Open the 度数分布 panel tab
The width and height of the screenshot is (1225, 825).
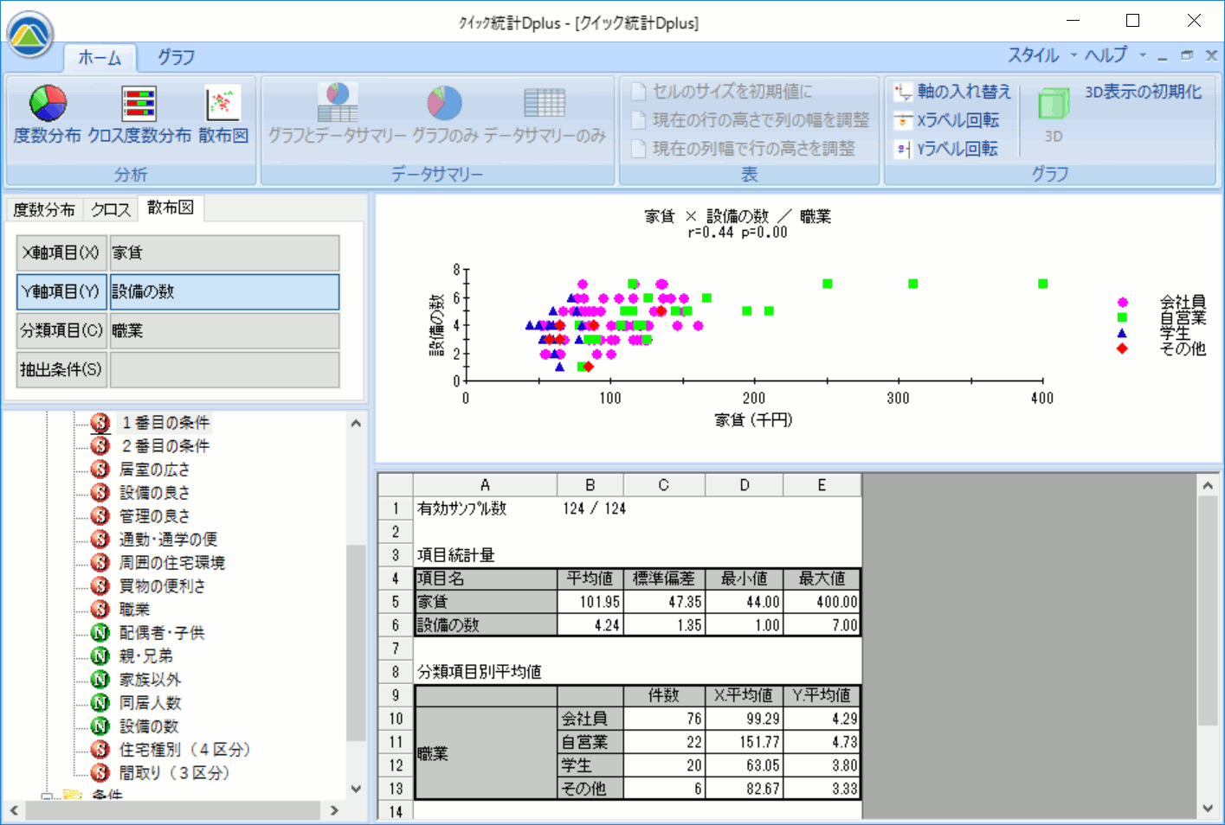click(x=44, y=210)
